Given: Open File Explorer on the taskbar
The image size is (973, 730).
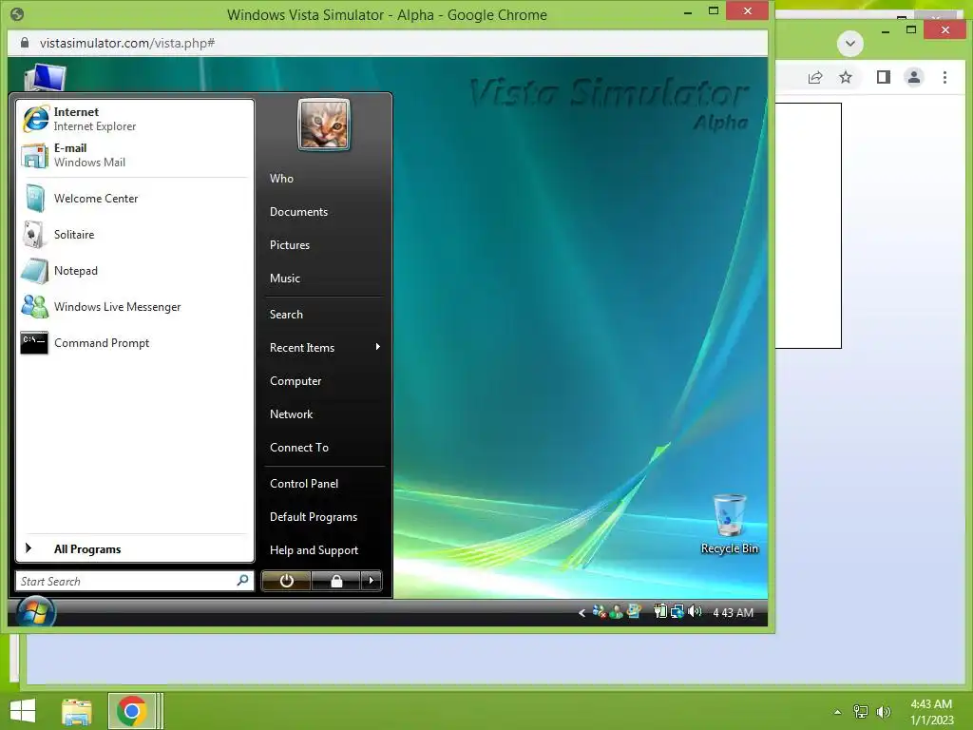Looking at the screenshot, I should [x=77, y=711].
